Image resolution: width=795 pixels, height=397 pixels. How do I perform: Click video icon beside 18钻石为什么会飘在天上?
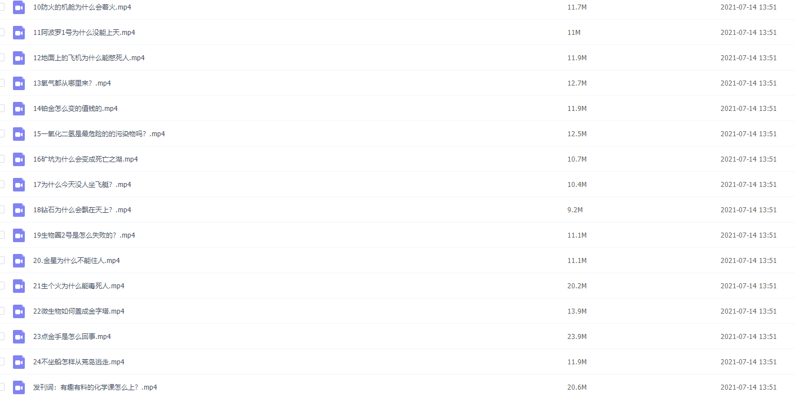tap(19, 210)
